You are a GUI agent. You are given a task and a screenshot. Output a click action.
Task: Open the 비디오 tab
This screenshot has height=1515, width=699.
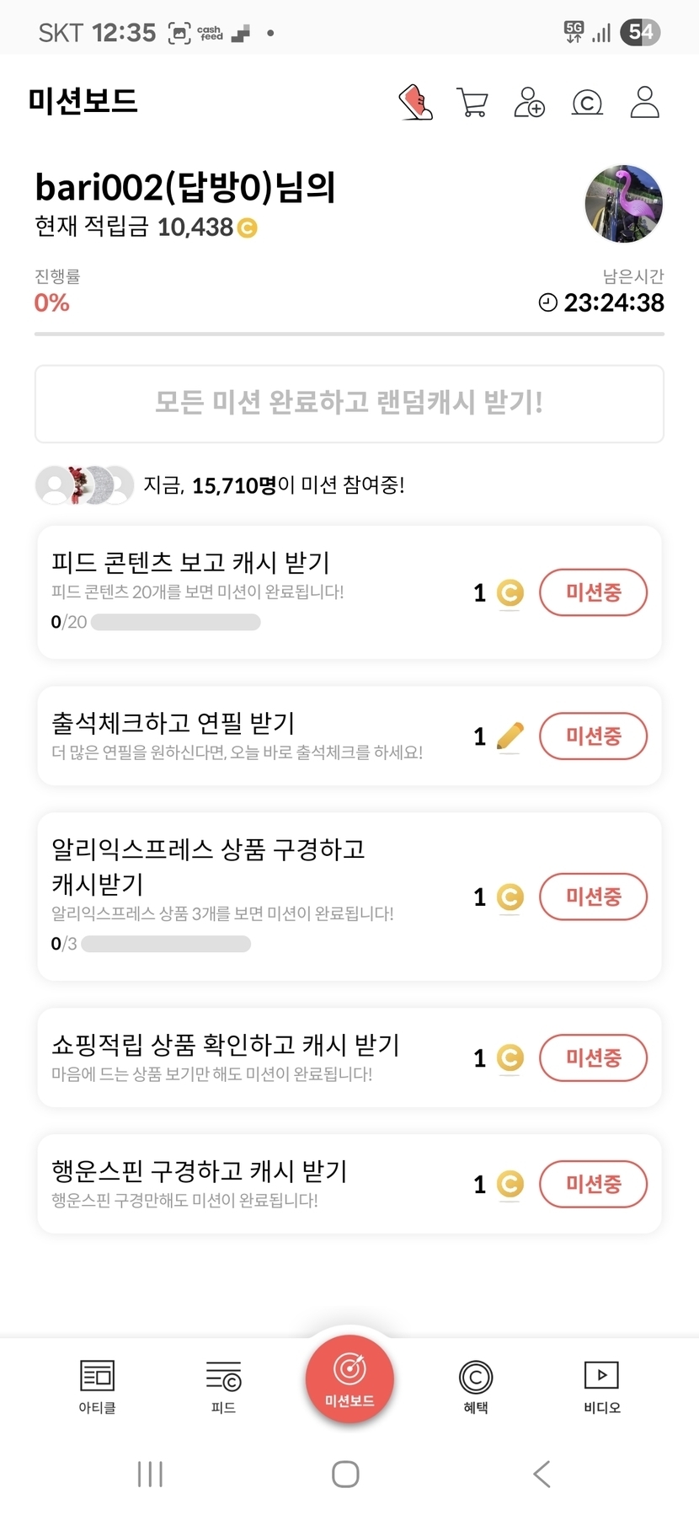click(602, 1386)
